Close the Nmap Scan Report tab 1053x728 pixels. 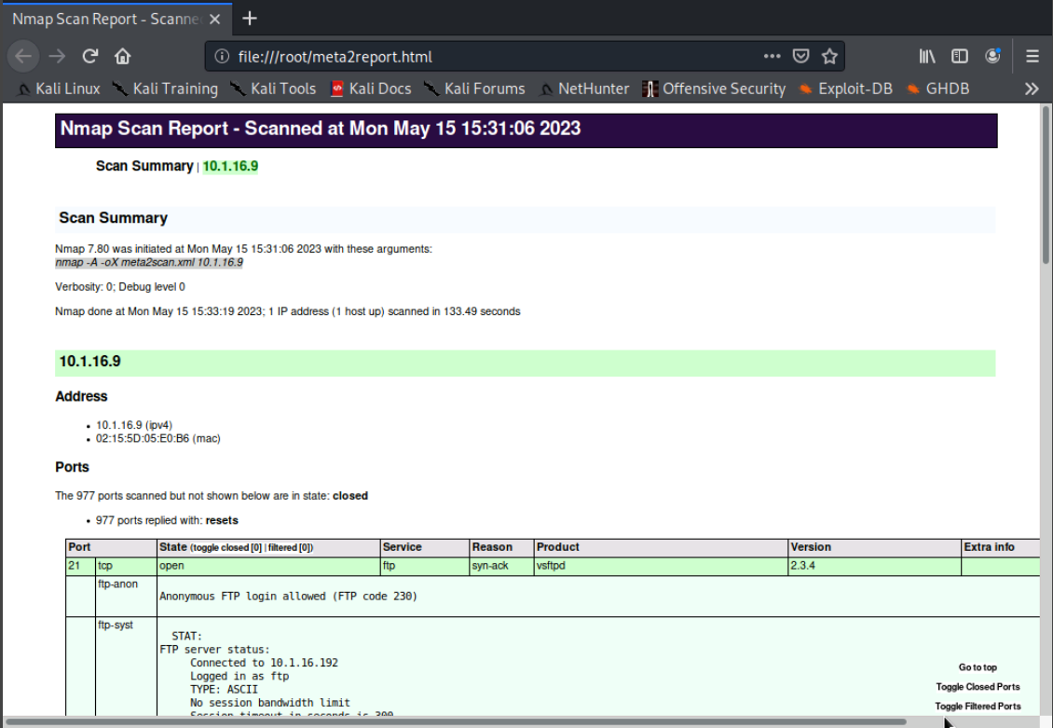point(215,19)
